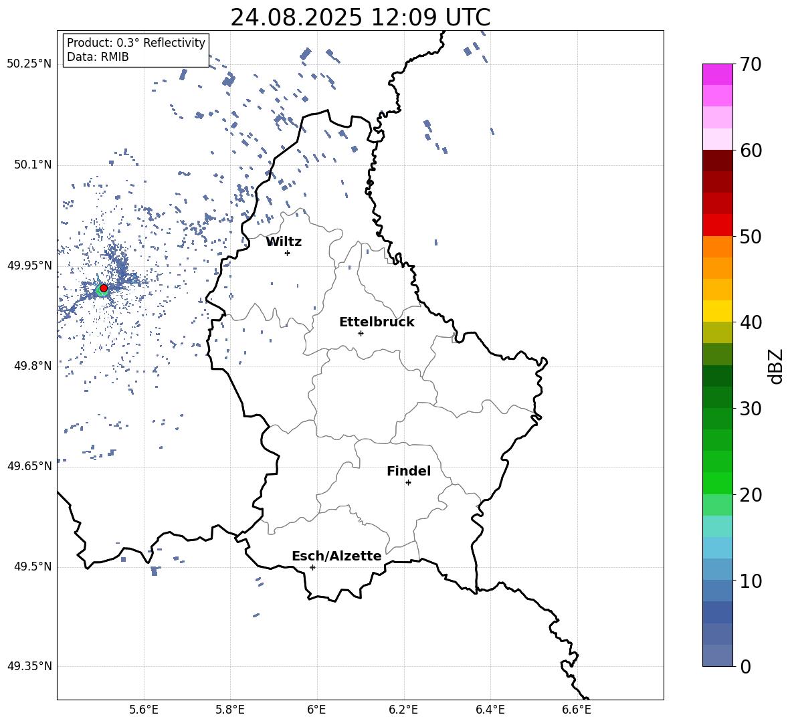The image size is (792, 723).
Task: Click the orange colorbar segment below 50
Action: (718, 247)
